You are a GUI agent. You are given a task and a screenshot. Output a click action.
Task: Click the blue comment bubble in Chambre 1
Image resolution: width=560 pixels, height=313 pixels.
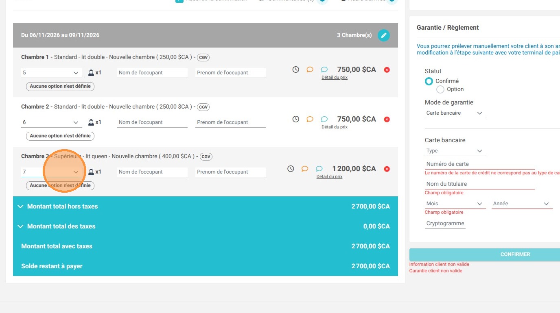(x=324, y=70)
